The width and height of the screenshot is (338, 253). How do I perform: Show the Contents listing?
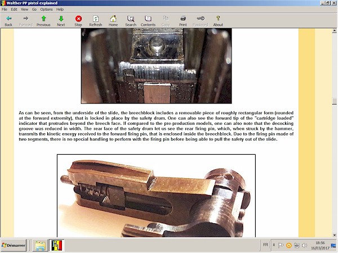click(x=148, y=21)
